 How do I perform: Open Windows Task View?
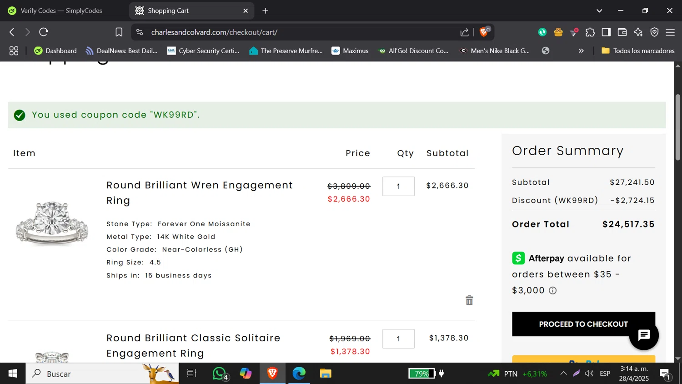[x=192, y=374]
